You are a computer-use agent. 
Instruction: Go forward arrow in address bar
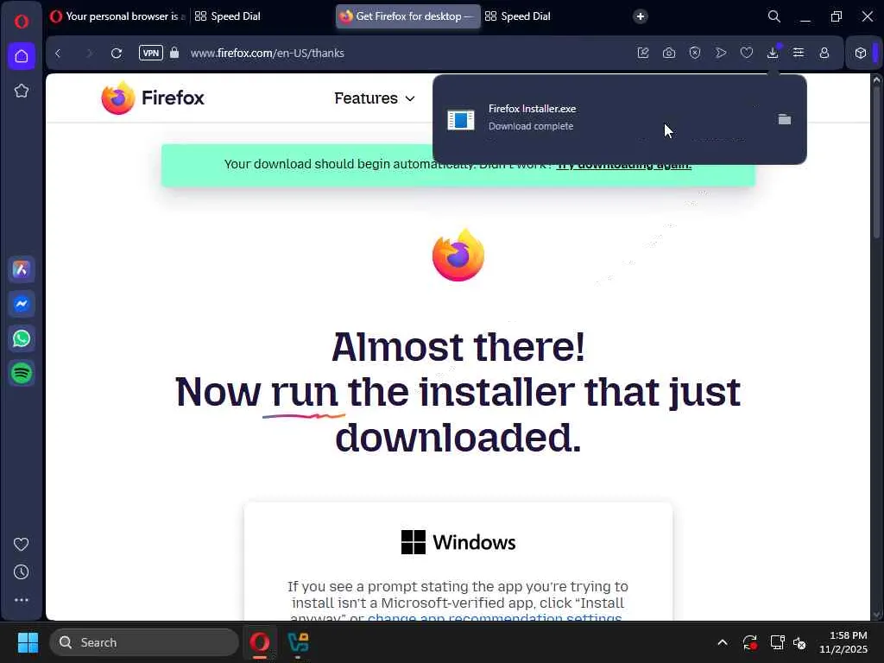(89, 53)
